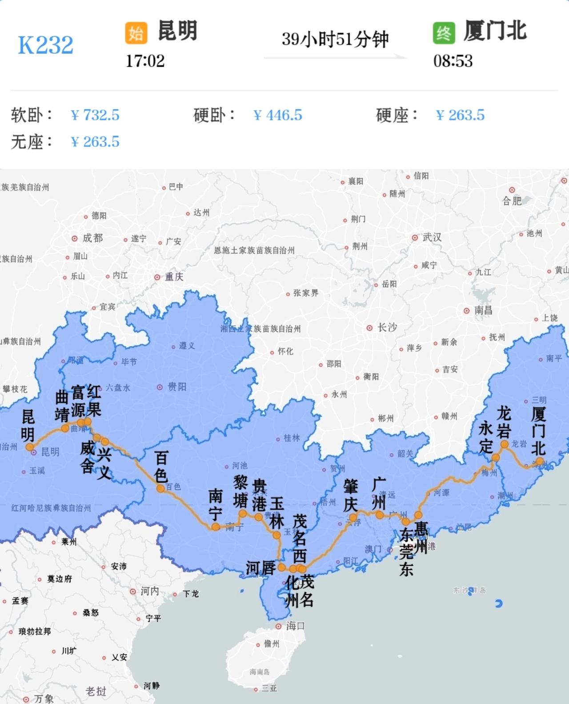Click the 昆明 station dot on map
The height and width of the screenshot is (704, 569).
[x=30, y=447]
